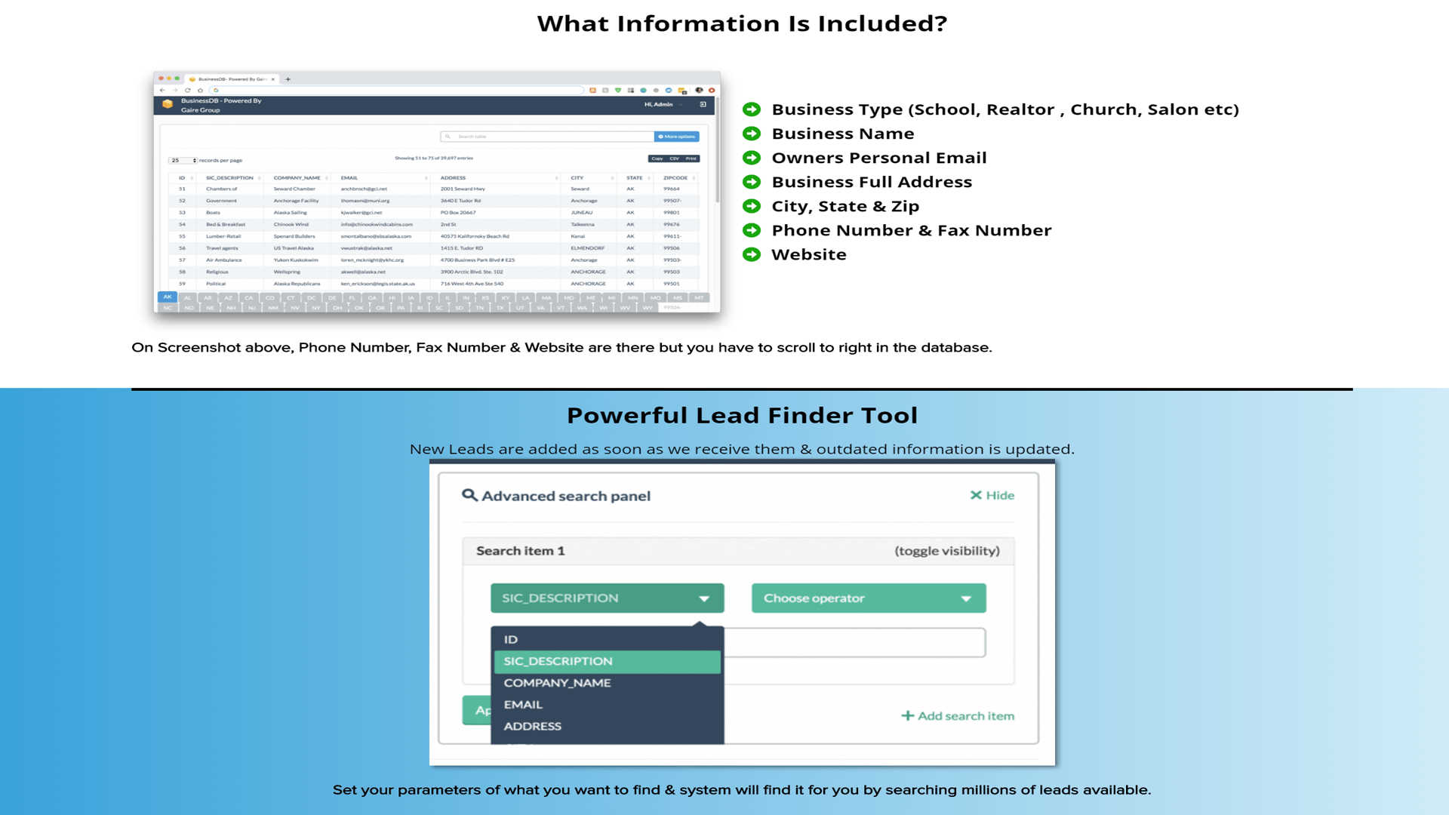Open the Choose operator dropdown
Screen dimensions: 1449x815
tap(869, 598)
